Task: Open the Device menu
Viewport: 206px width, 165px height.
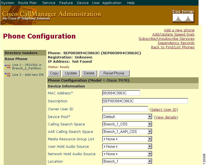Action: (x=83, y=3)
